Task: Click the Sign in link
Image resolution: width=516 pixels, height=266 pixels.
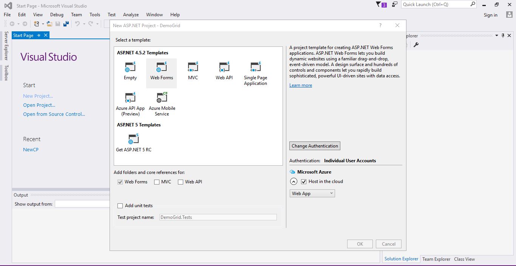Action: 490,15
